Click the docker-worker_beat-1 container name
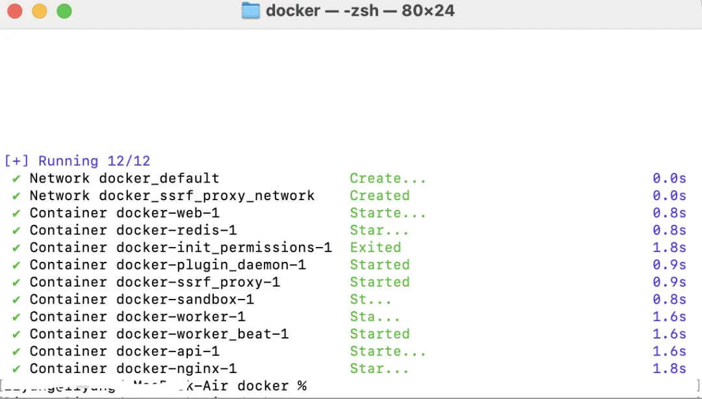This screenshot has width=702, height=399. [x=202, y=334]
